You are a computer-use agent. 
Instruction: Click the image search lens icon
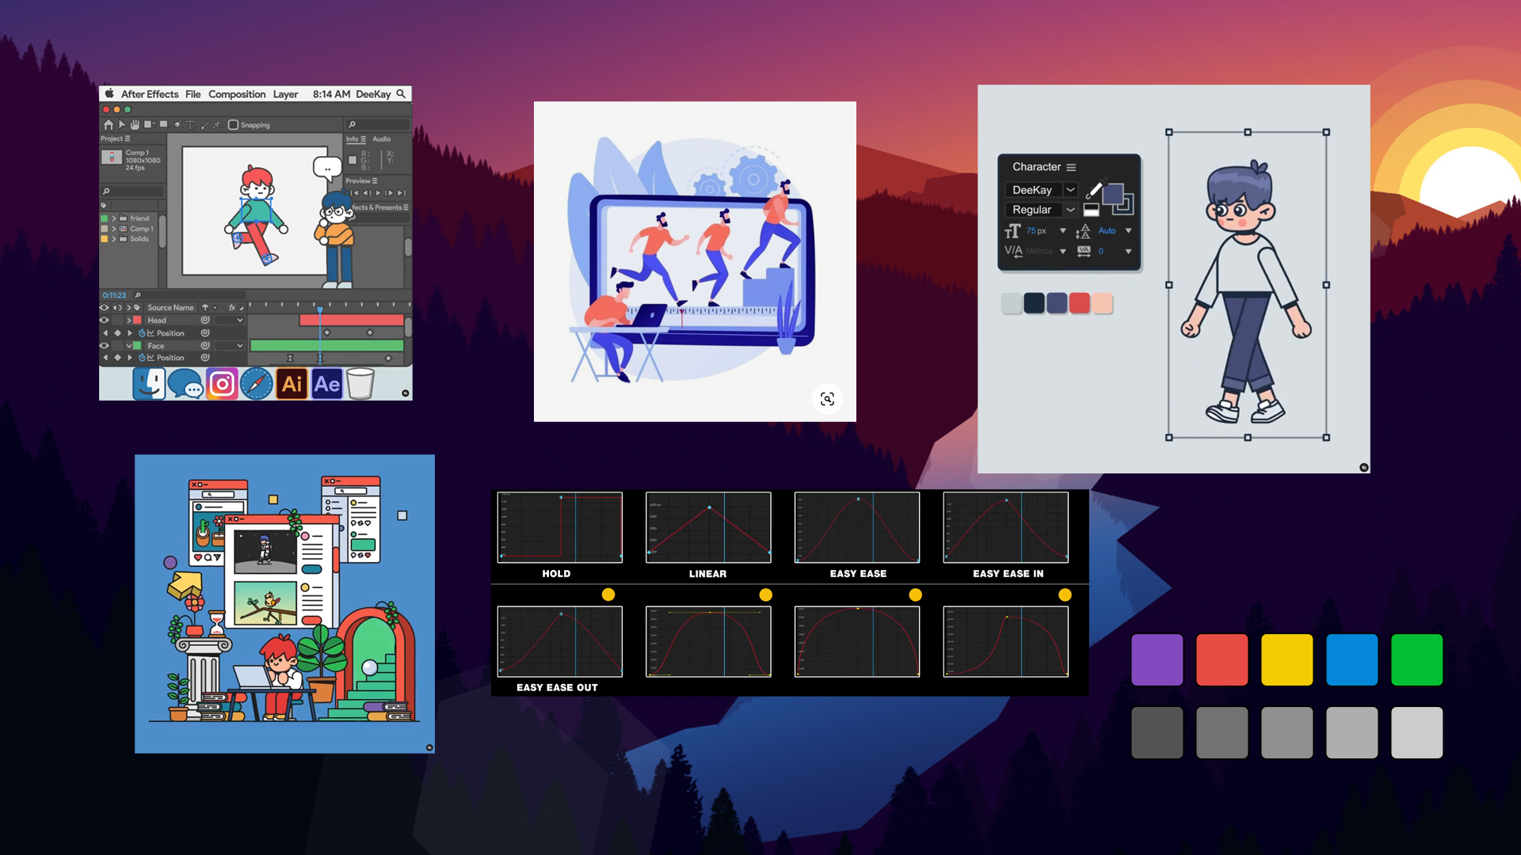coord(827,399)
